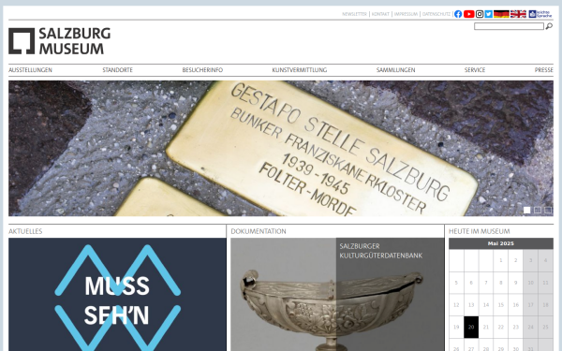
Task: Select calendar day 1
Action: [x=501, y=260]
